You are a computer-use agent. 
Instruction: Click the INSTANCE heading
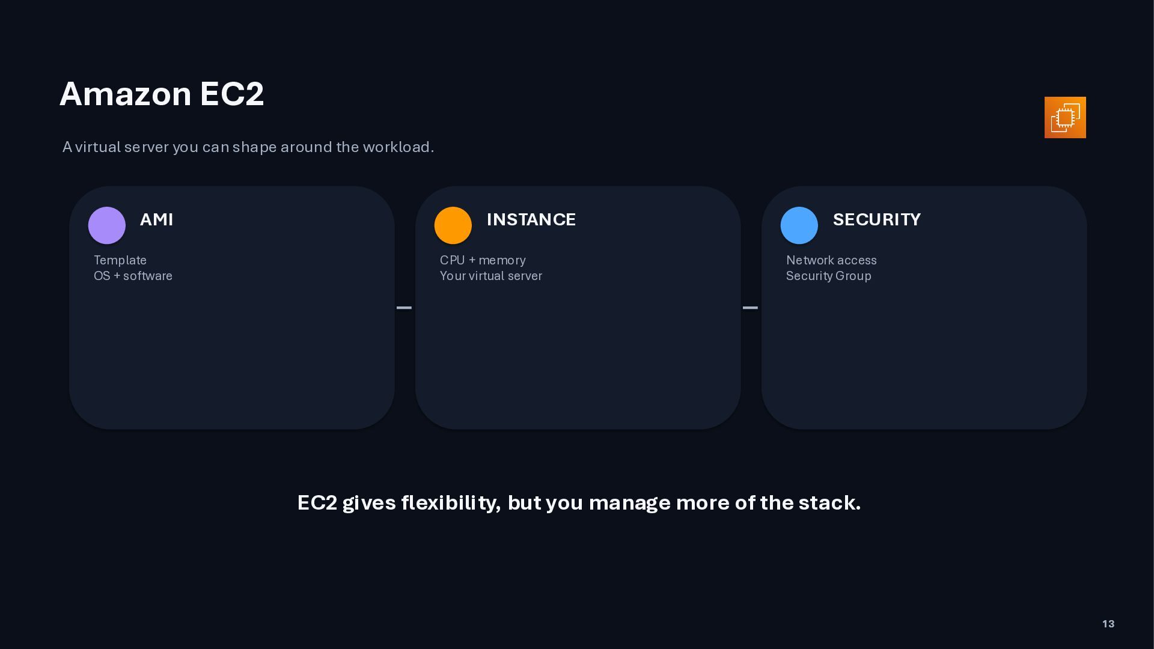pos(531,219)
